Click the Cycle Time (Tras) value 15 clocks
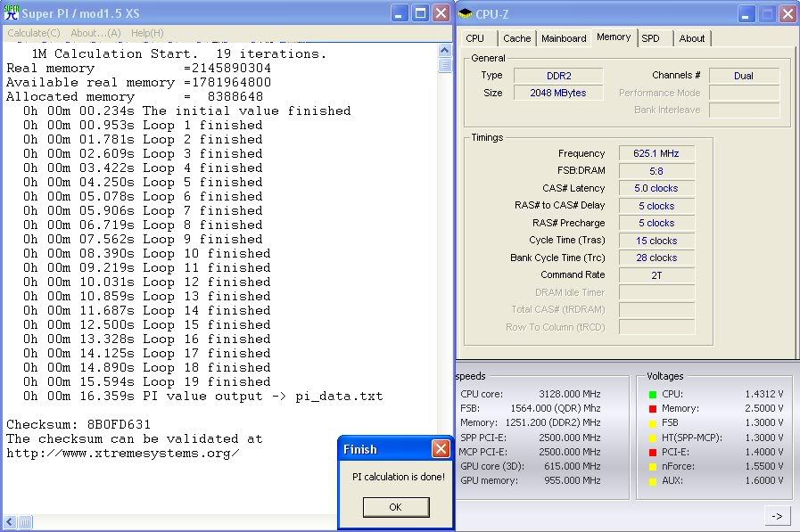Screen dimensions: 800x532 click(x=656, y=241)
